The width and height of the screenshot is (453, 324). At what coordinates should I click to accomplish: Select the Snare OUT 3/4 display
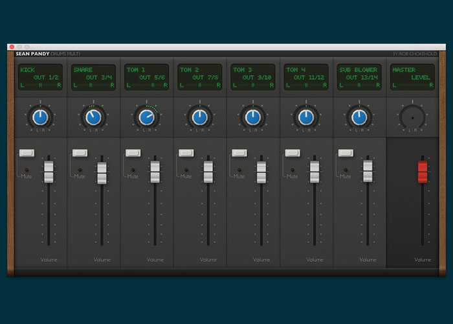tap(94, 77)
